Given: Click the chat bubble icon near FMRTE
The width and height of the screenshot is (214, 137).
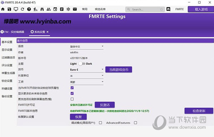Looking at the screenshot, I should 168,9.
